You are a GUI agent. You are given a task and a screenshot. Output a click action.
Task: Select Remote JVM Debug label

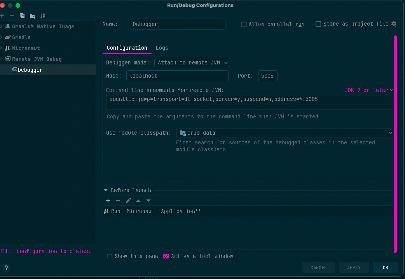tap(37, 59)
